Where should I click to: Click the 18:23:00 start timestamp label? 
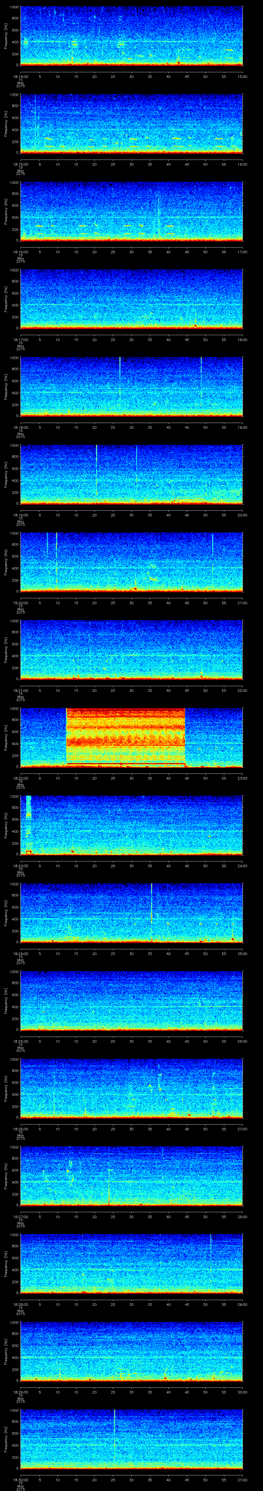coord(20,865)
